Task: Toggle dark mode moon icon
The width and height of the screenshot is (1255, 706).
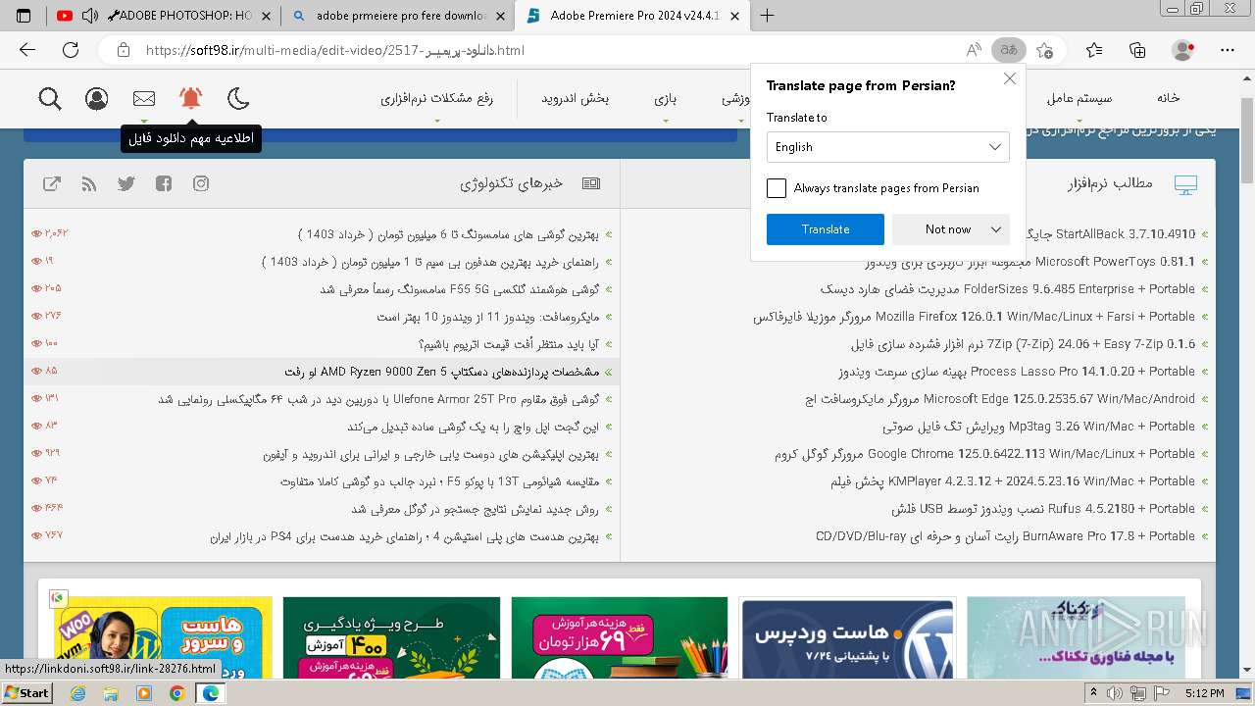Action: point(238,98)
